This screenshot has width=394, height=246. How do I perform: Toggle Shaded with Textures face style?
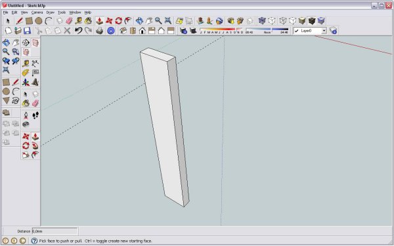pyautogui.click(x=312, y=21)
